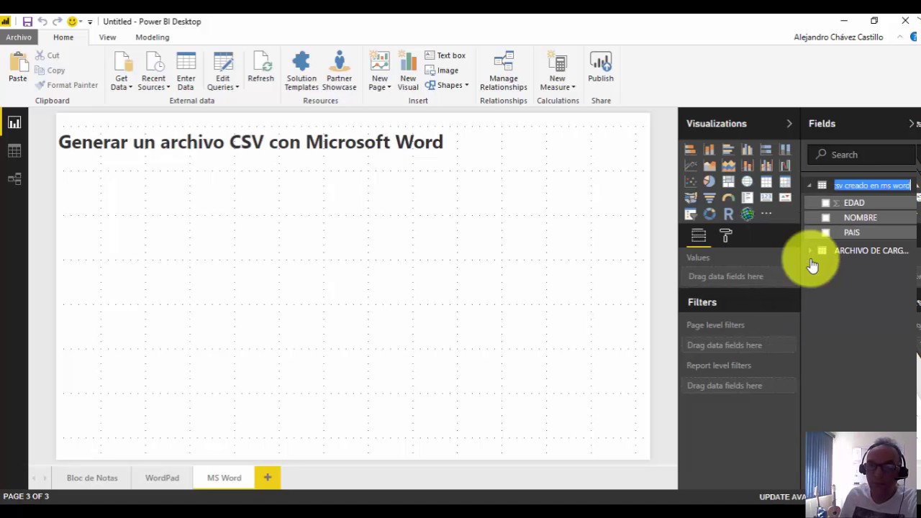921x518 pixels.
Task: Select the R script visual
Action: pyautogui.click(x=728, y=214)
